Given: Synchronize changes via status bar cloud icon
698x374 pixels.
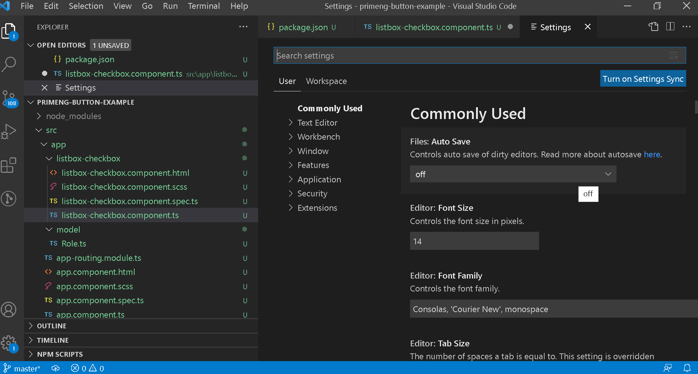Looking at the screenshot, I should [56, 368].
